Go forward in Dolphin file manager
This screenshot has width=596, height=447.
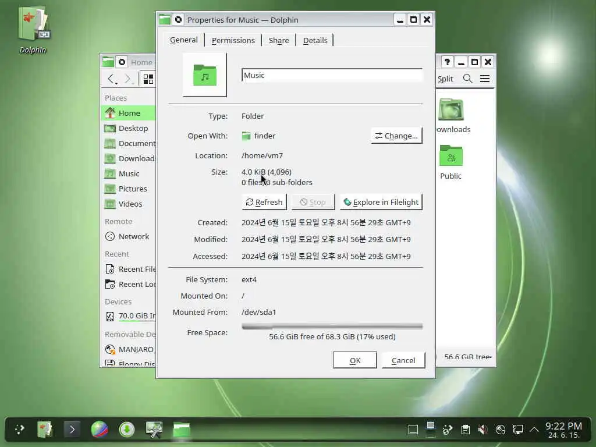point(128,79)
